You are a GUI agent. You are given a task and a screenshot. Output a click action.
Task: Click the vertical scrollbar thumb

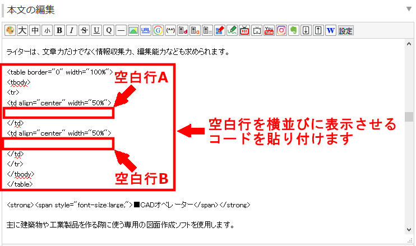pyautogui.click(x=409, y=117)
